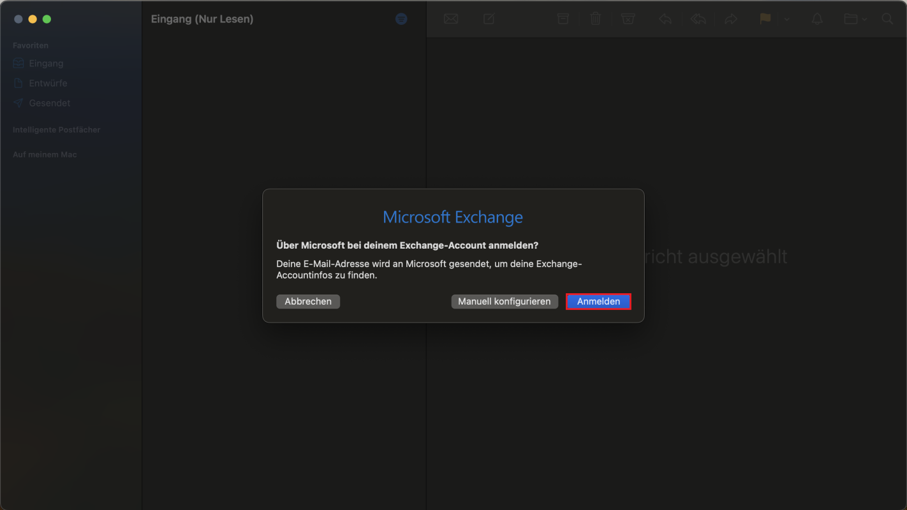This screenshot has width=907, height=510.
Task: Select Eingang in the sidebar
Action: point(46,64)
